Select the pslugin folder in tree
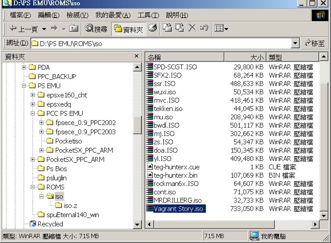This screenshot has height=243, width=331. pos(56,178)
